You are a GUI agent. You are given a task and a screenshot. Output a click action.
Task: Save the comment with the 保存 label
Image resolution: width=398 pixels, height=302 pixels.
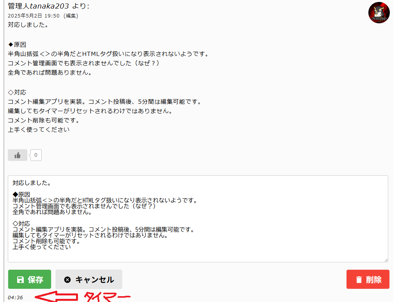(x=35, y=279)
